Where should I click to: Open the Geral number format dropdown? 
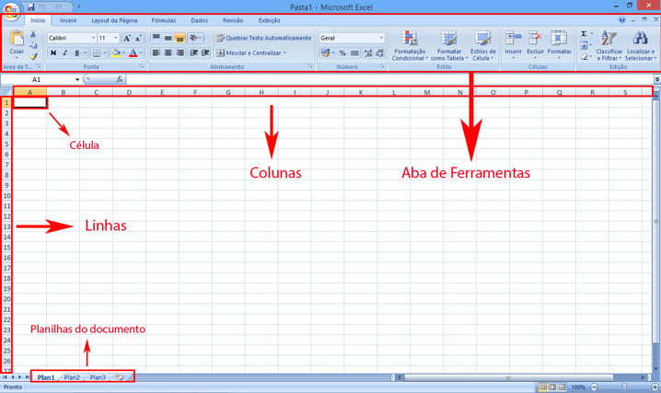pyautogui.click(x=381, y=38)
